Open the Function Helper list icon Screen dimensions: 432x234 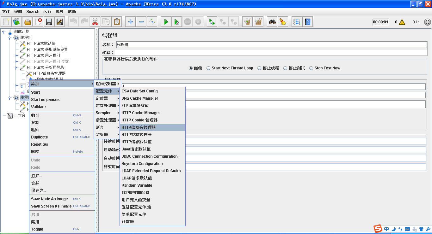[297, 22]
